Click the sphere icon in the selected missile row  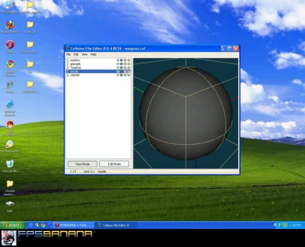(121, 71)
